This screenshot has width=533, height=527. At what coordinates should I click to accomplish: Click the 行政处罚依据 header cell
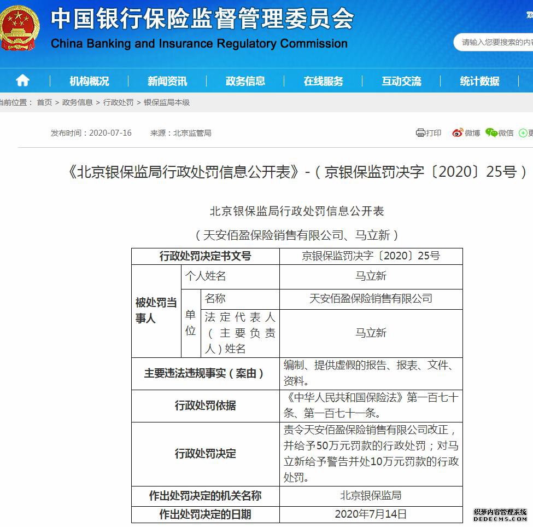click(206, 406)
